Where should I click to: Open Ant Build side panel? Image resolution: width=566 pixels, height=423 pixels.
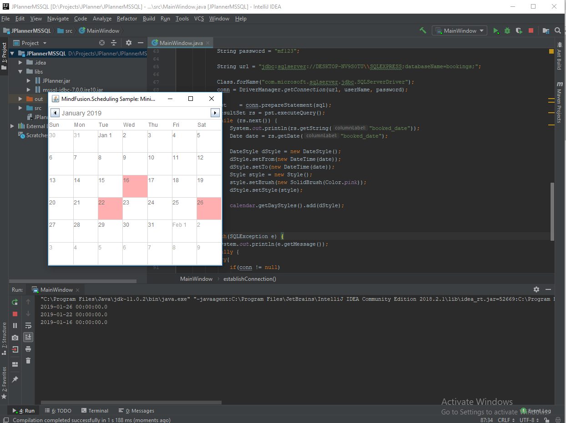pos(559,55)
